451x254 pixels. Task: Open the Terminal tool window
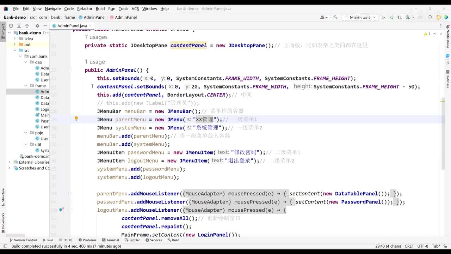(110, 240)
